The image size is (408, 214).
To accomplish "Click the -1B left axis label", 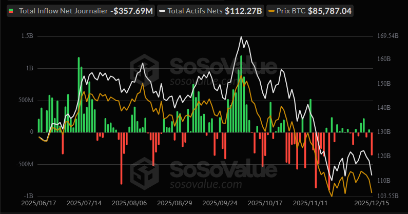I will [28, 196].
